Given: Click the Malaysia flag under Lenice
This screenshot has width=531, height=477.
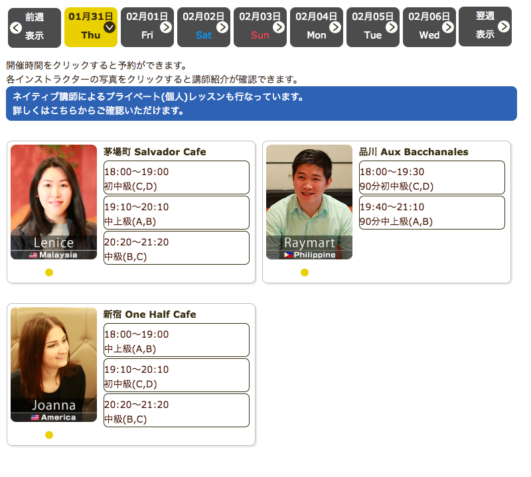Looking at the screenshot, I should (x=33, y=255).
